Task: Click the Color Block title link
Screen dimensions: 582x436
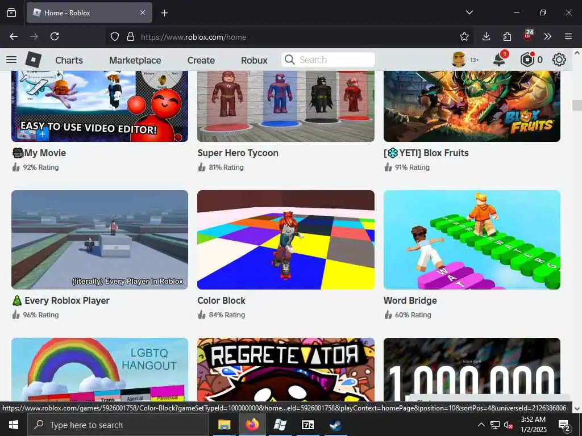Action: (221, 300)
